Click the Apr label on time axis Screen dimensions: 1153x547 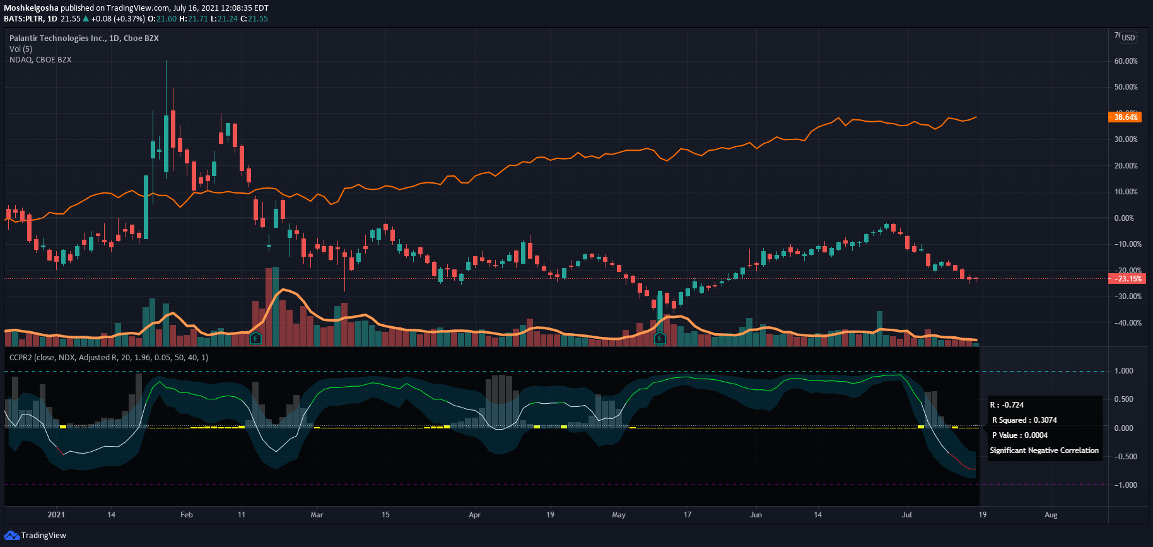(x=474, y=515)
